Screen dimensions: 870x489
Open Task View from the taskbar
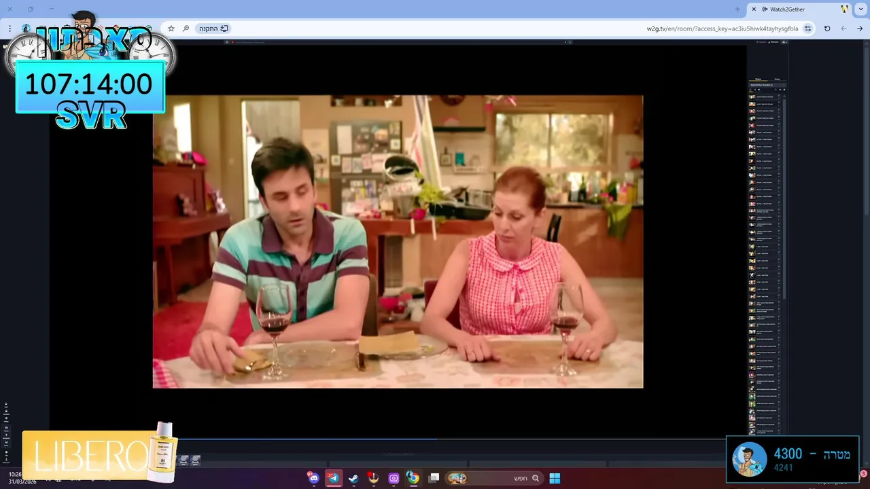click(x=434, y=478)
